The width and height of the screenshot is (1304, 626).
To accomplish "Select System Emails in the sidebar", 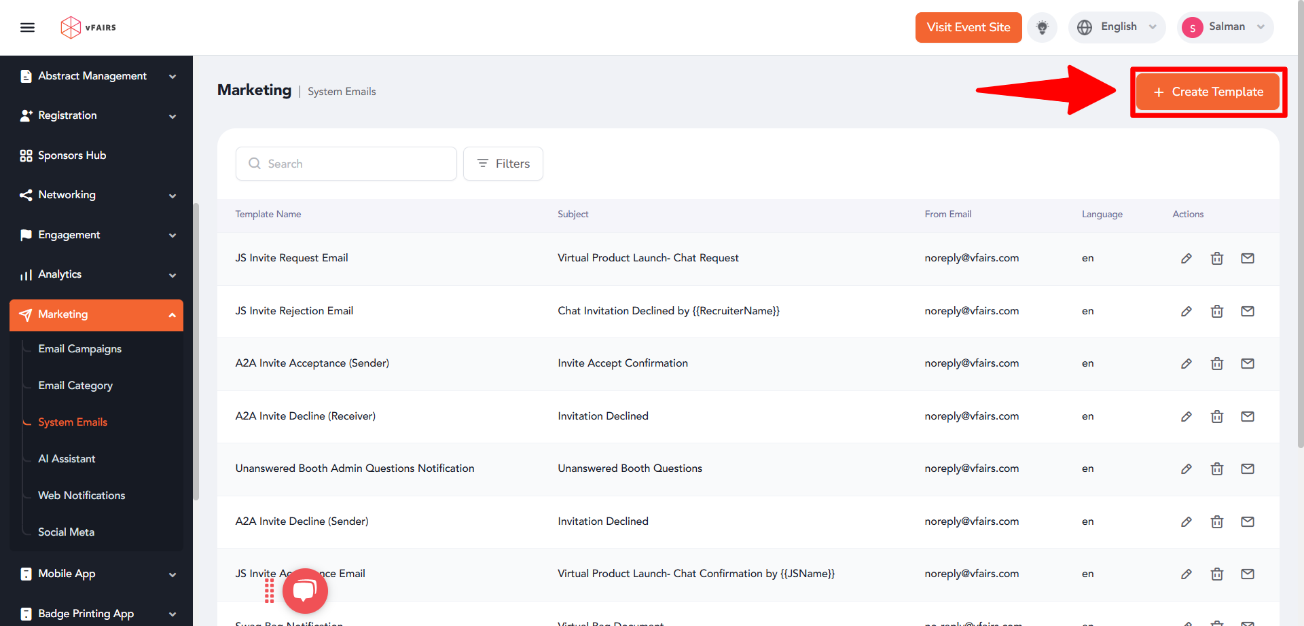I will [73, 422].
